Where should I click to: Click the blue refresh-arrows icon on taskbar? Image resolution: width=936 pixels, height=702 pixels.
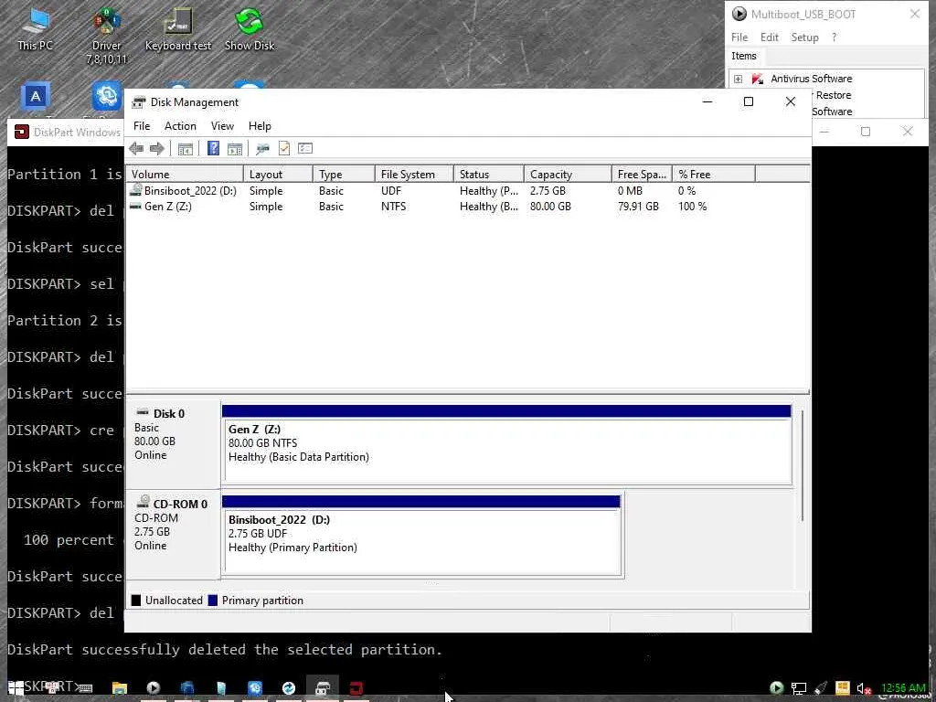(x=289, y=688)
